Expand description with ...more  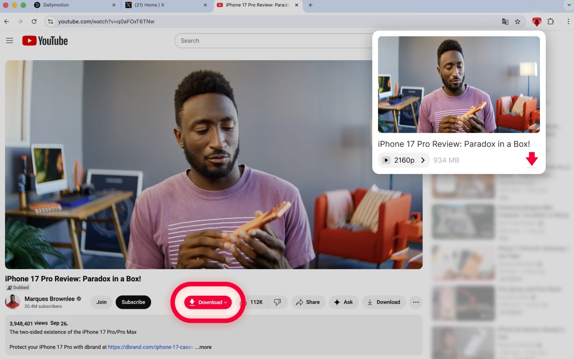pyautogui.click(x=203, y=347)
